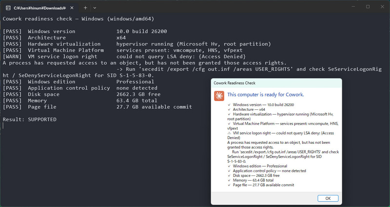The height and width of the screenshot is (207, 390).
Task: Click the orange Cowork starburst icon
Action: tap(219, 96)
